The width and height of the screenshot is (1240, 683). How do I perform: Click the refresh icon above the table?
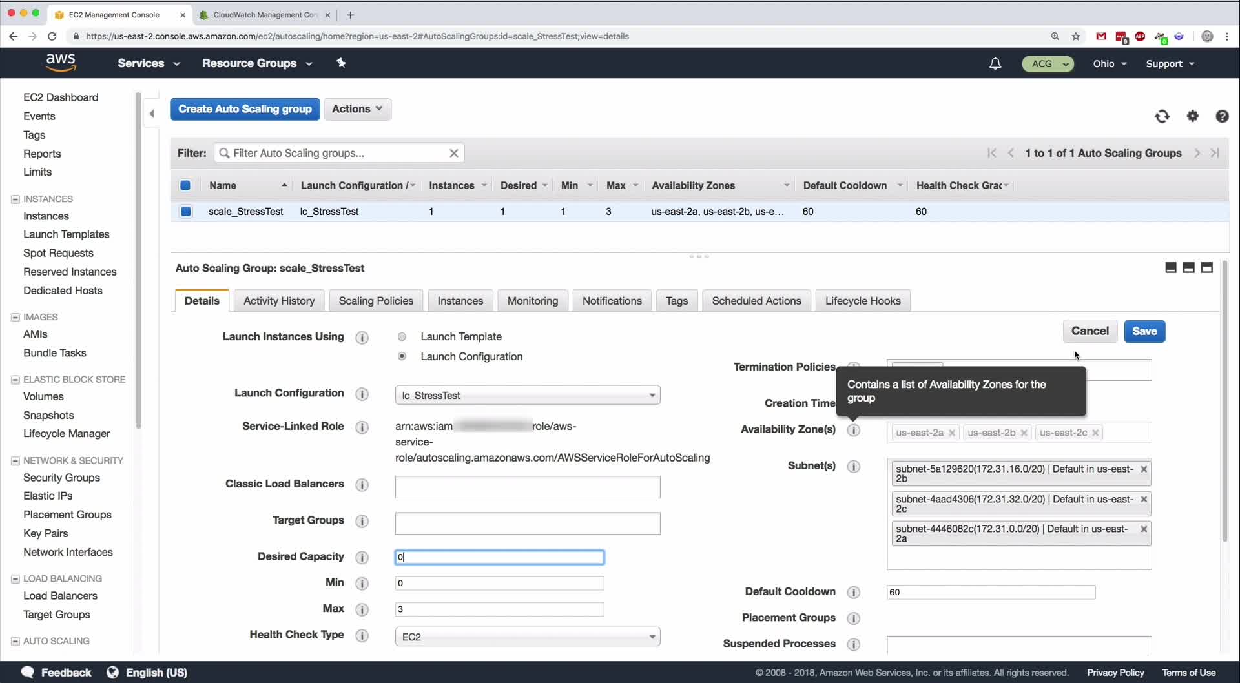tap(1162, 116)
